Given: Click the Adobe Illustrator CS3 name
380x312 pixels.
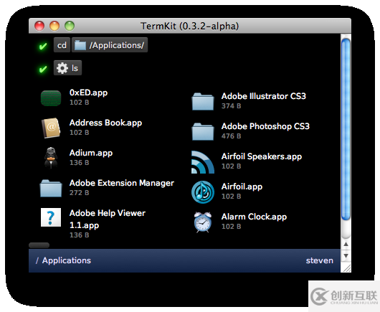Looking at the screenshot, I should coord(264,96).
